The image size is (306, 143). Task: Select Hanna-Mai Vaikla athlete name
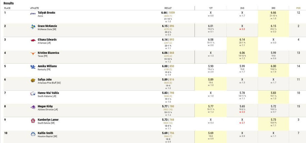[48, 93]
